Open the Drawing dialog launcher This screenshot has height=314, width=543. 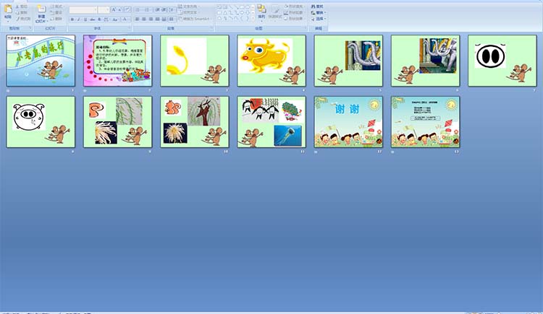click(x=305, y=27)
